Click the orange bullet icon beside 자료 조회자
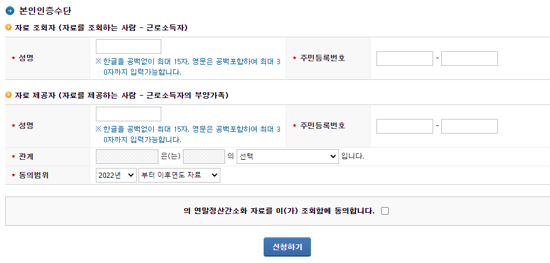This screenshot has height=263, width=550. [8, 27]
